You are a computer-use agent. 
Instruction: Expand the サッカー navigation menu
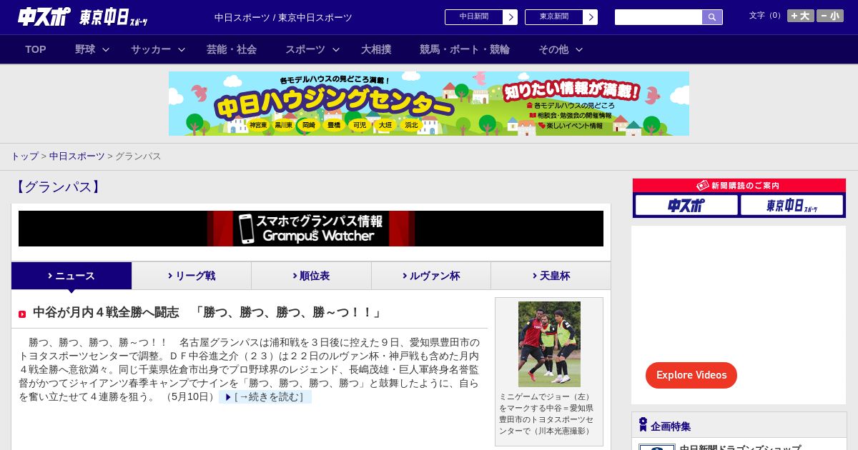tap(158, 49)
